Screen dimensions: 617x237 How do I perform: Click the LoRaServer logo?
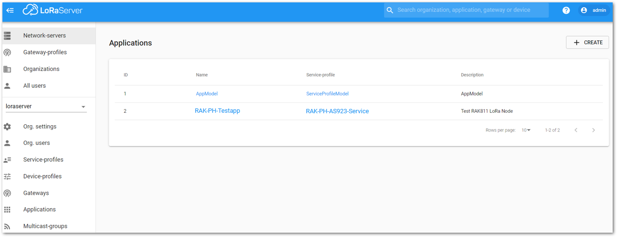tap(52, 10)
